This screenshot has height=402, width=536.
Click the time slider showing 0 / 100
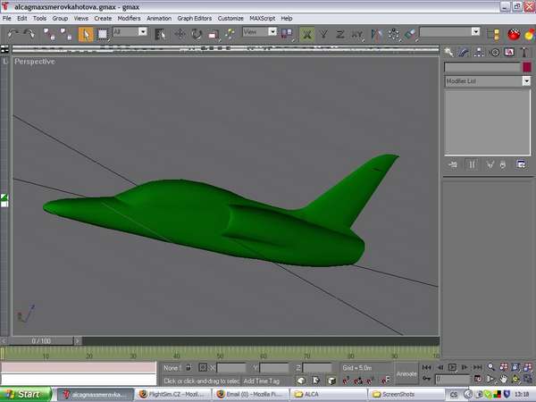(41, 341)
